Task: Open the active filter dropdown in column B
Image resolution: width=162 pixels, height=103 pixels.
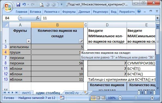Action: [81, 41]
